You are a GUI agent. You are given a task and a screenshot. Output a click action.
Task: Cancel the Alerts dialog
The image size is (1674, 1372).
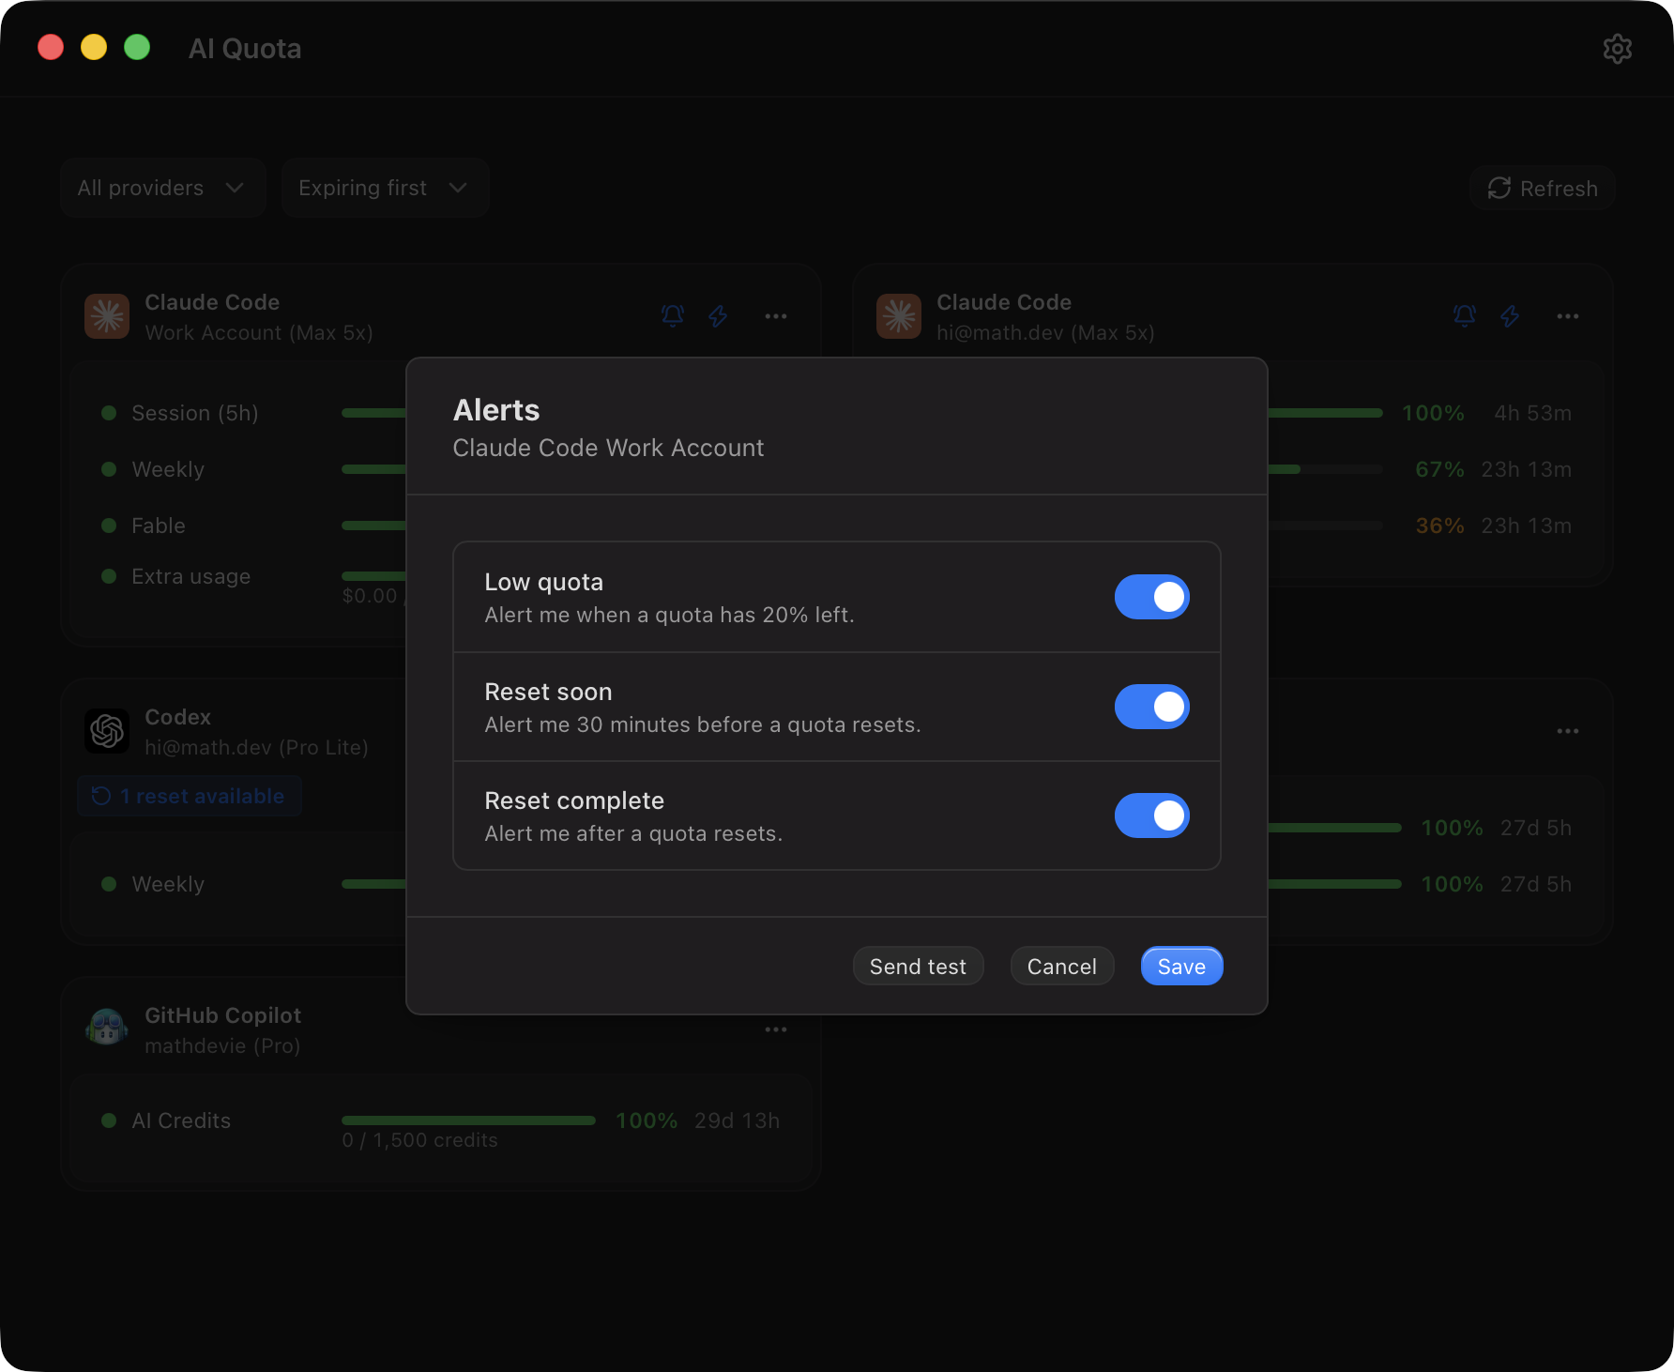(1061, 967)
